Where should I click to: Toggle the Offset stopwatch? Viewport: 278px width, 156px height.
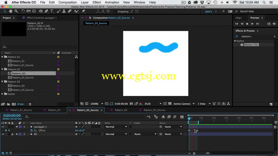(x=31, y=130)
